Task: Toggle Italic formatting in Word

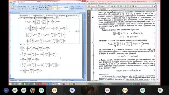Action: [21, 9]
